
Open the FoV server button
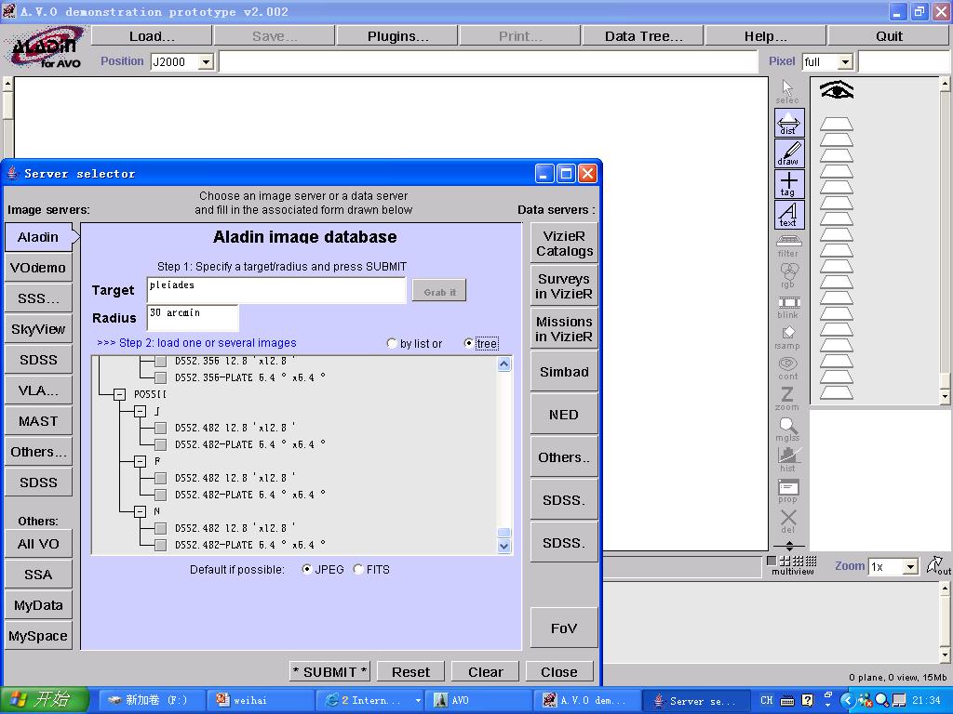(564, 628)
